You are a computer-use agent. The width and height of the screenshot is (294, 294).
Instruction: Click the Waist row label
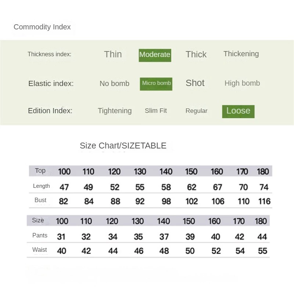coord(40,250)
